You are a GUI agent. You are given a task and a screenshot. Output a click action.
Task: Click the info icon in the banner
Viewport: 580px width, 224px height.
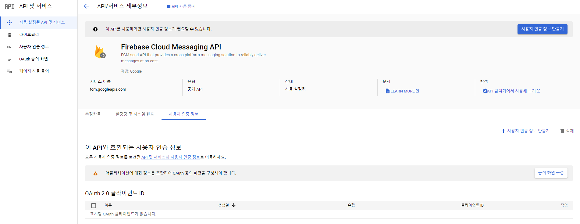(x=95, y=29)
